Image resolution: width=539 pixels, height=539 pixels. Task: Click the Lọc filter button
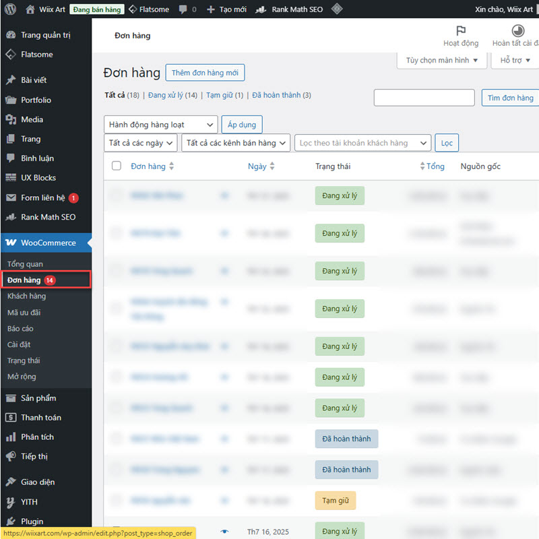(x=447, y=143)
